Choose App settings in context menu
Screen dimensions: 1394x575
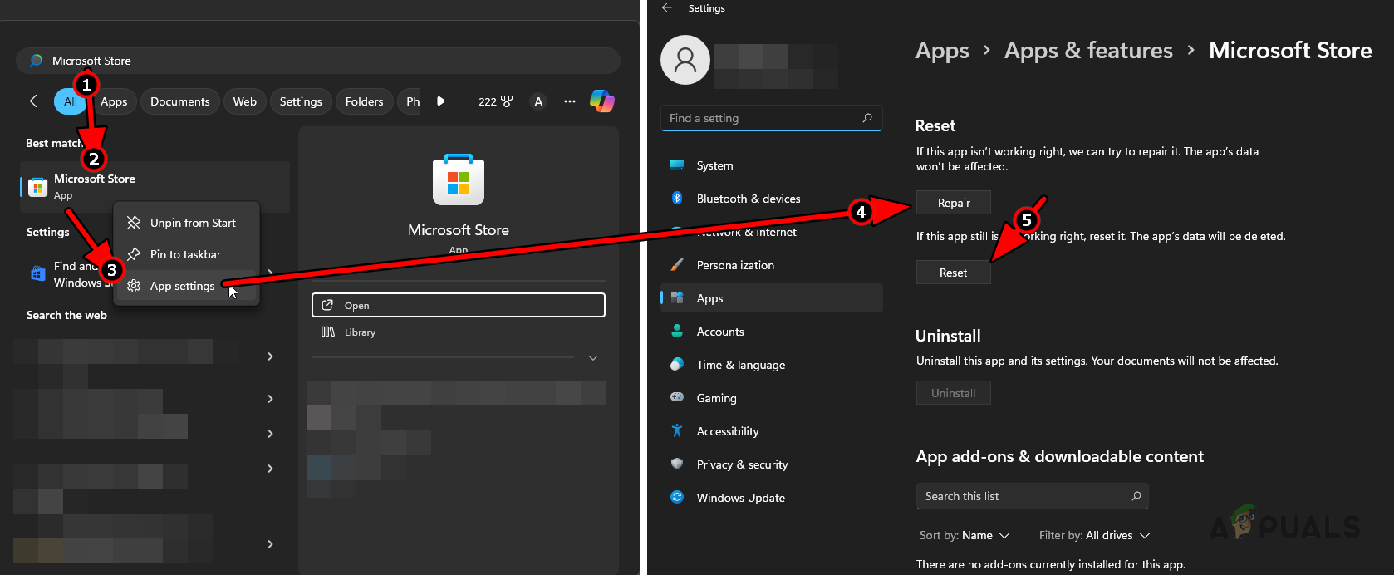pos(187,286)
